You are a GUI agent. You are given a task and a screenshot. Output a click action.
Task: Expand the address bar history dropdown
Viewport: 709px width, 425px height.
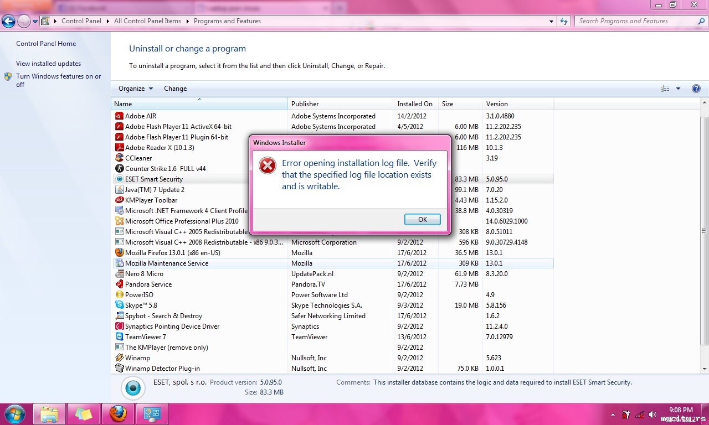(552, 21)
